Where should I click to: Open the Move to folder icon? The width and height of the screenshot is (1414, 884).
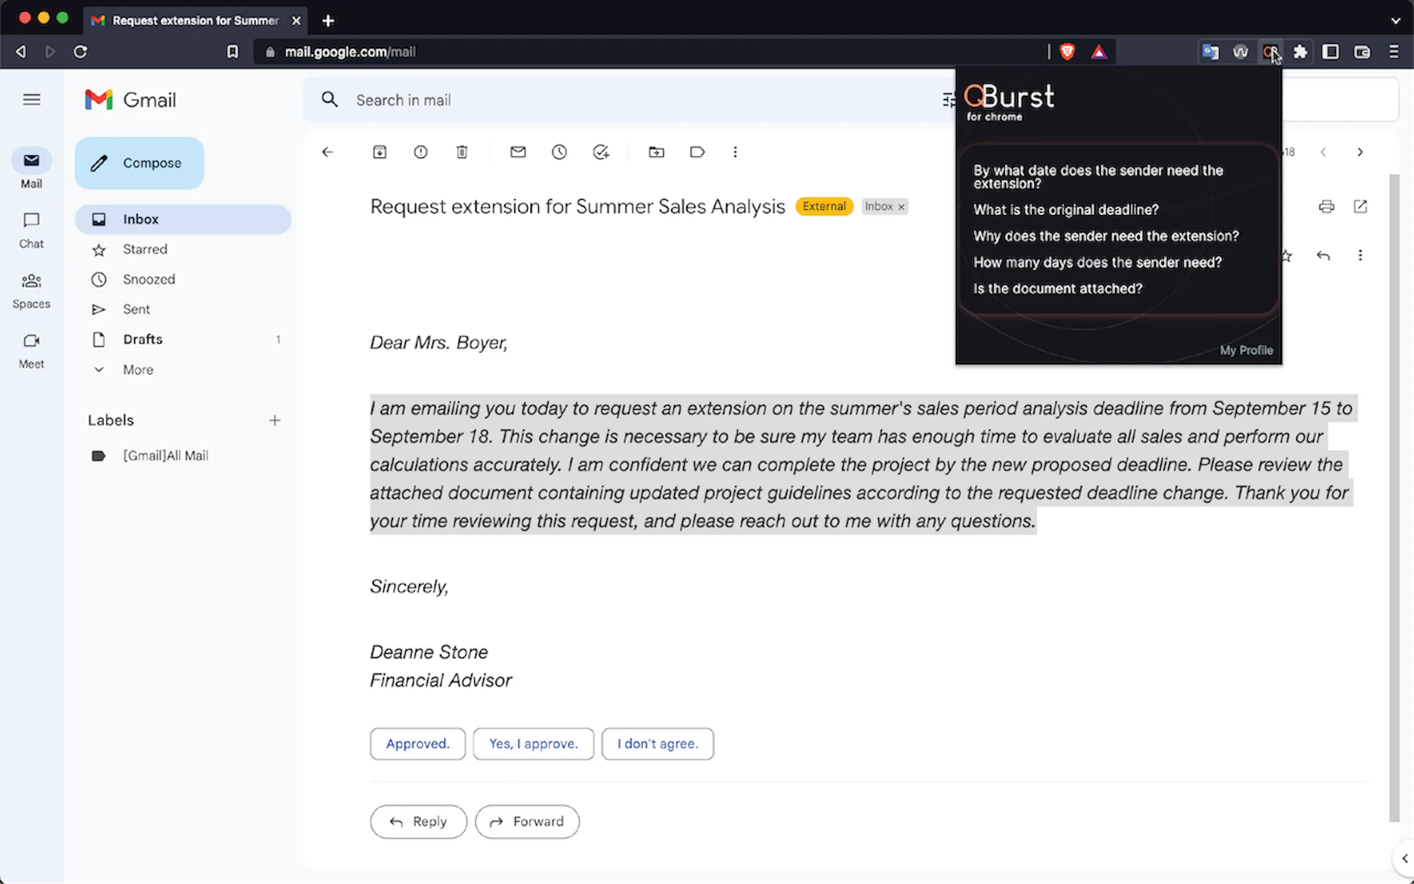656,152
